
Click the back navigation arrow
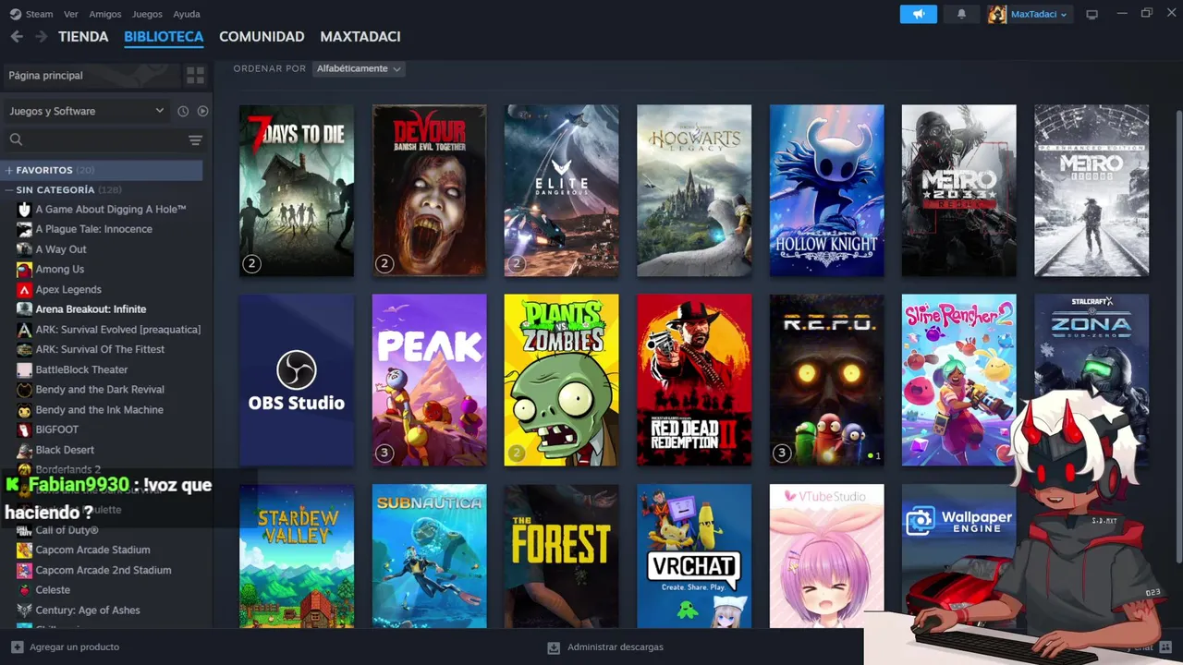coord(17,37)
